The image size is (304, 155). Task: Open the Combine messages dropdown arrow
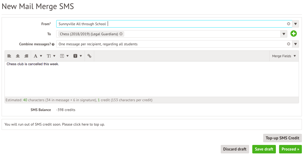(x=296, y=44)
